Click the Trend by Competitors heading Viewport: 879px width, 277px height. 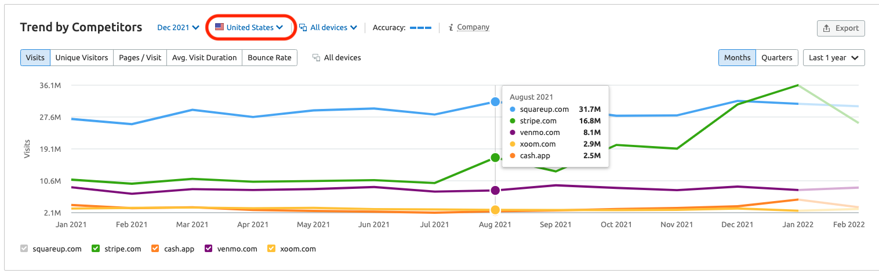(81, 27)
